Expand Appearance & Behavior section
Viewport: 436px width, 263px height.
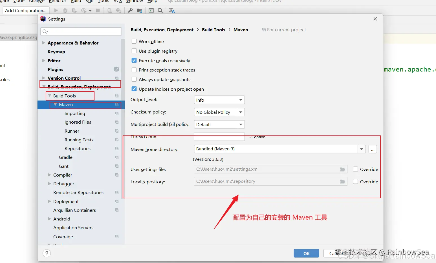(x=44, y=43)
